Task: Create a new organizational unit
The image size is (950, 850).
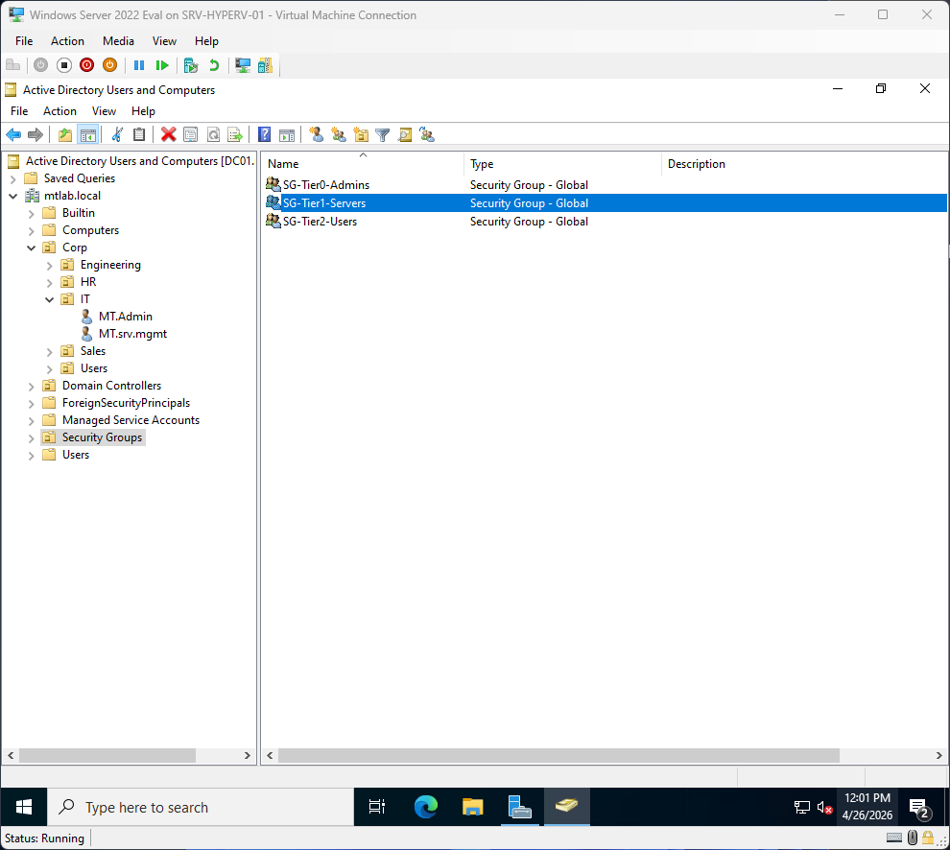Action: tap(361, 134)
